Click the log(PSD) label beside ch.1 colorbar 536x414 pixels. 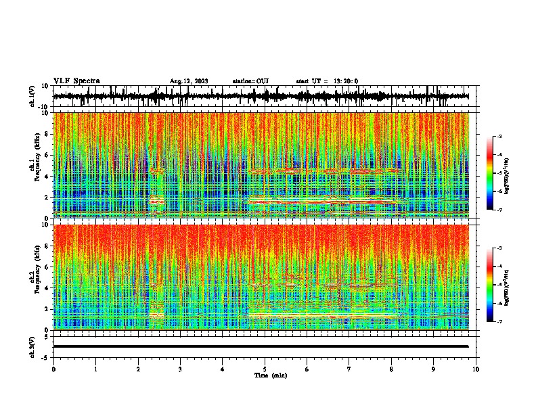pyautogui.click(x=507, y=177)
